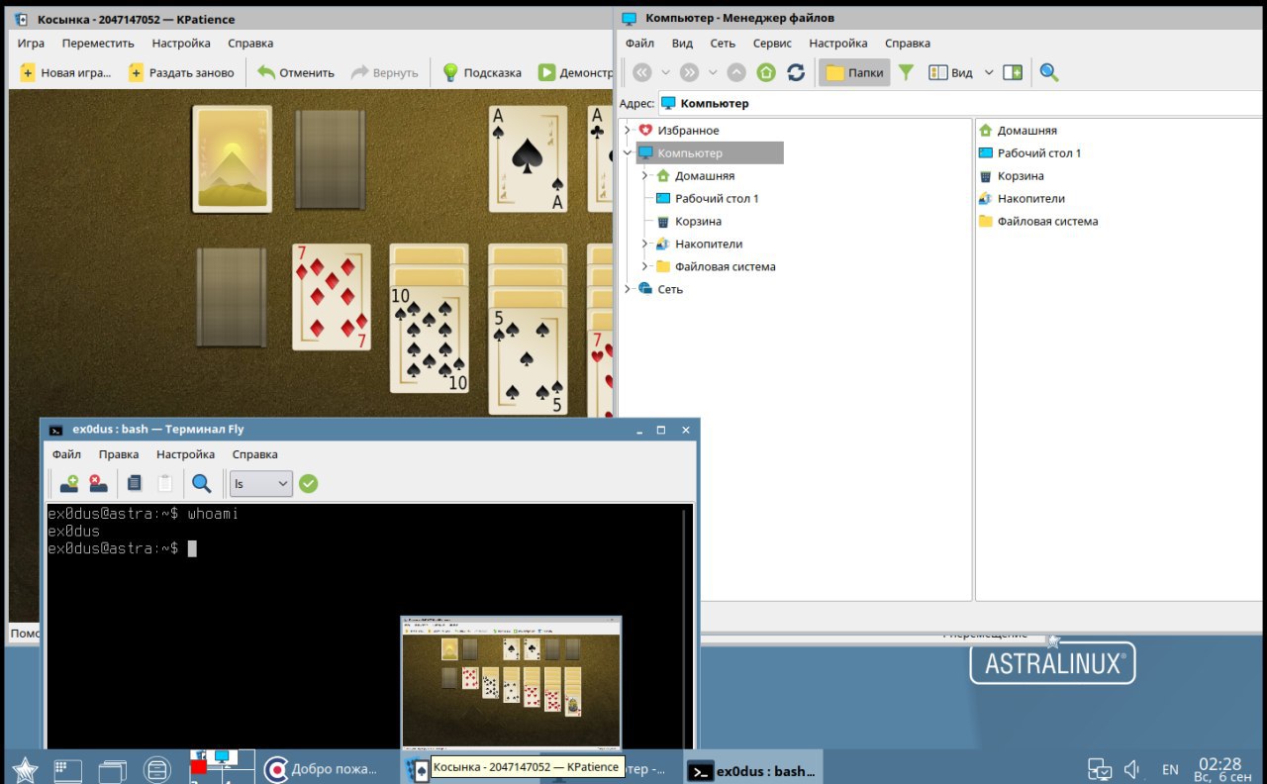Open the star start menu on taskbar
Screen dimensions: 1267x784
click(x=25, y=769)
